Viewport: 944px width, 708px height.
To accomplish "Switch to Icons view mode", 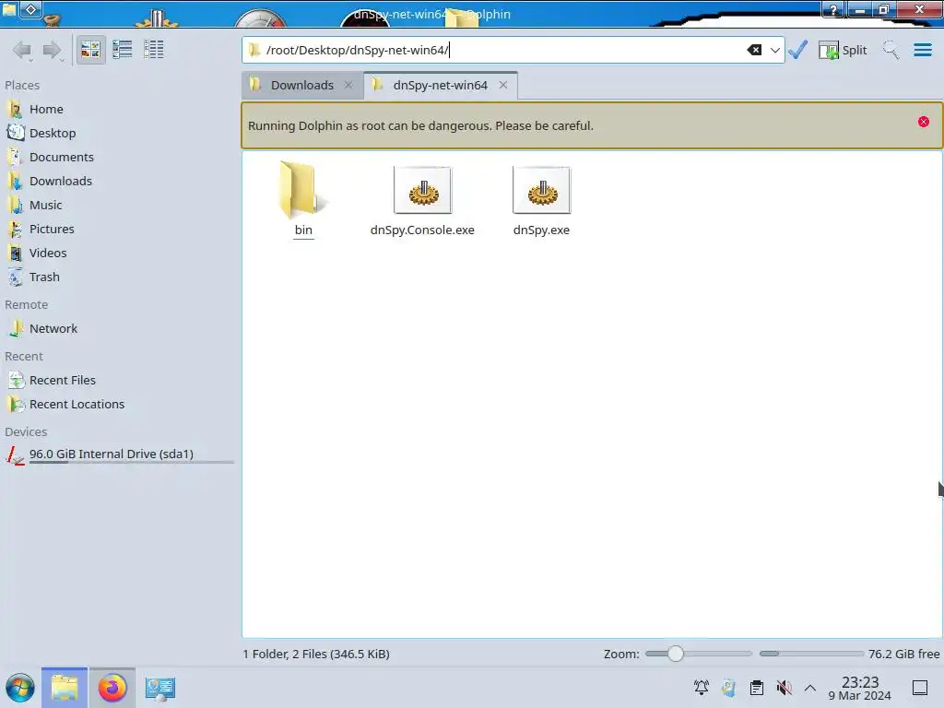I will 90,50.
